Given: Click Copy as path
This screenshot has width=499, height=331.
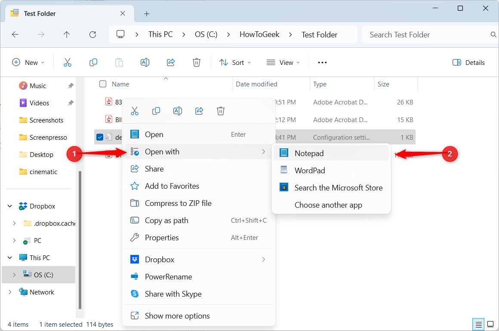Looking at the screenshot, I should click(199, 221).
